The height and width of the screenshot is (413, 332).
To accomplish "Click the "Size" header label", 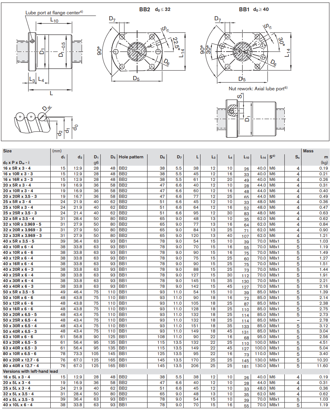I will tap(8, 151).
